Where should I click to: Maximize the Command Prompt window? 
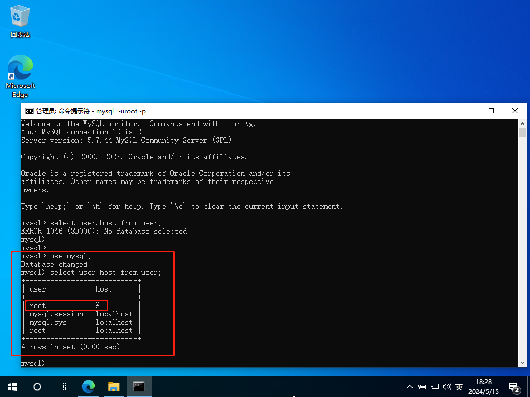coord(491,111)
